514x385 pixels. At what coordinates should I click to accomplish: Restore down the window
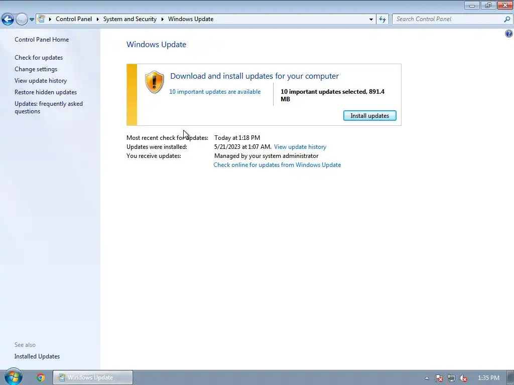488,5
